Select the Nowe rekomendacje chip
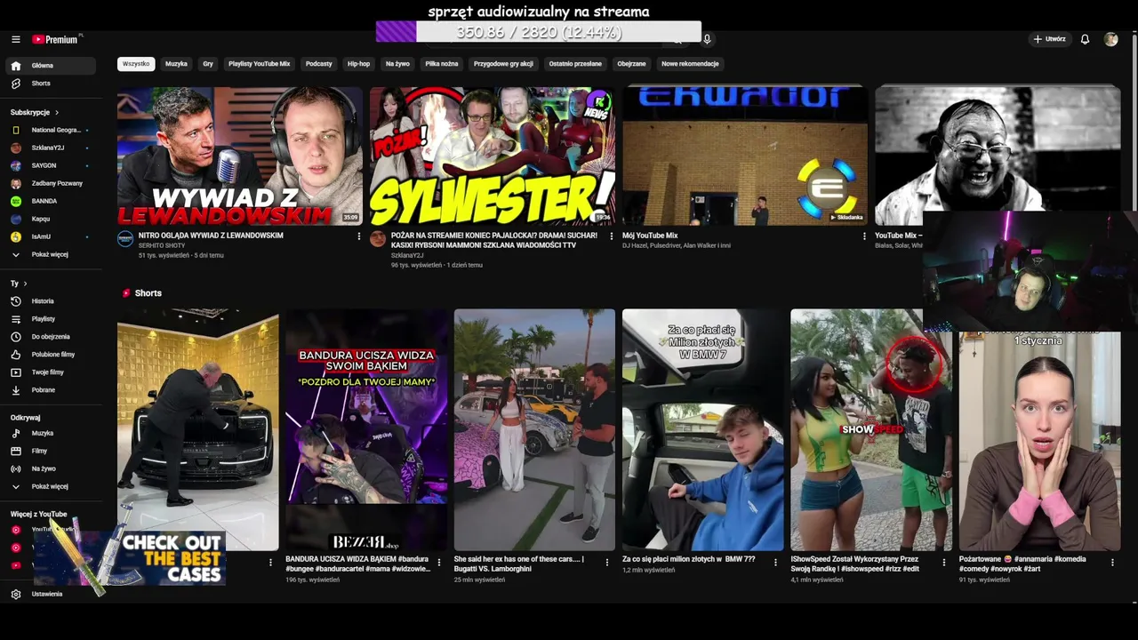The image size is (1138, 640). click(690, 64)
